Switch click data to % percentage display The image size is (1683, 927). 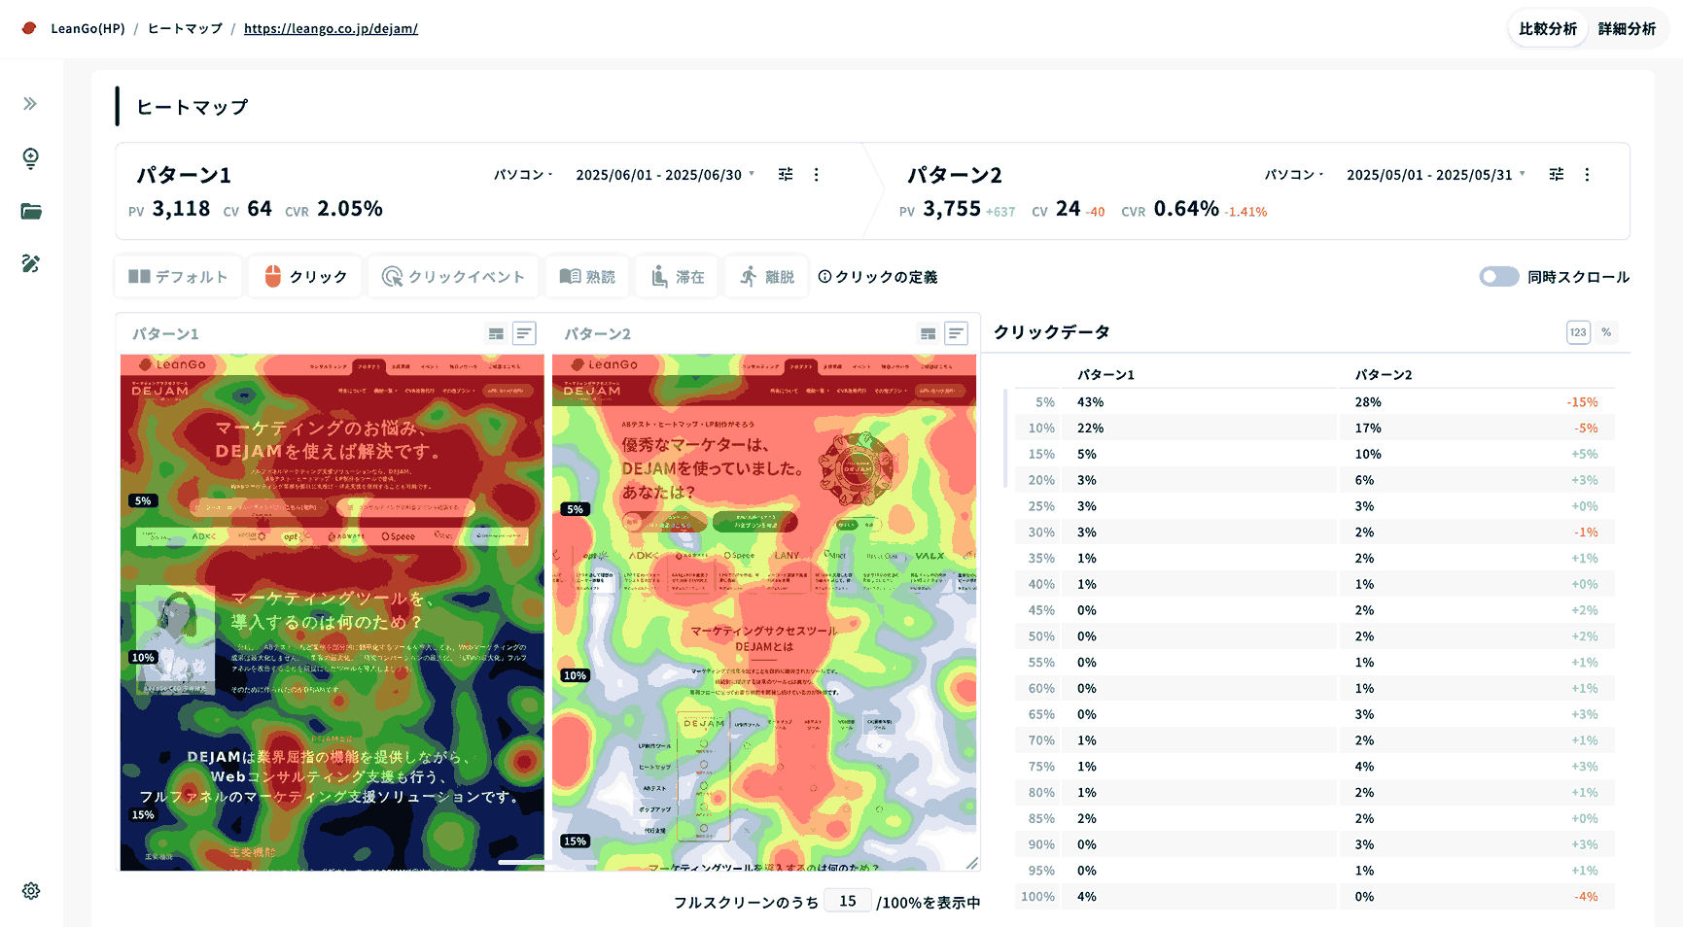pos(1606,332)
